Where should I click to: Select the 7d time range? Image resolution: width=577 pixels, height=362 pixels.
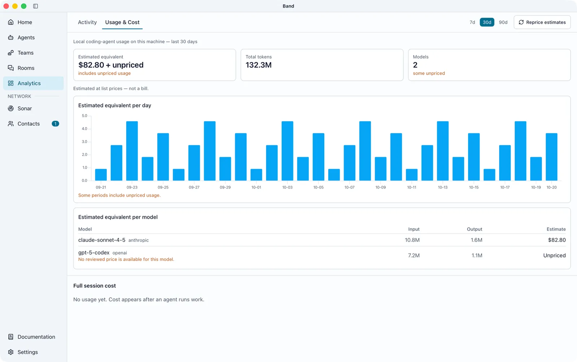[472, 22]
